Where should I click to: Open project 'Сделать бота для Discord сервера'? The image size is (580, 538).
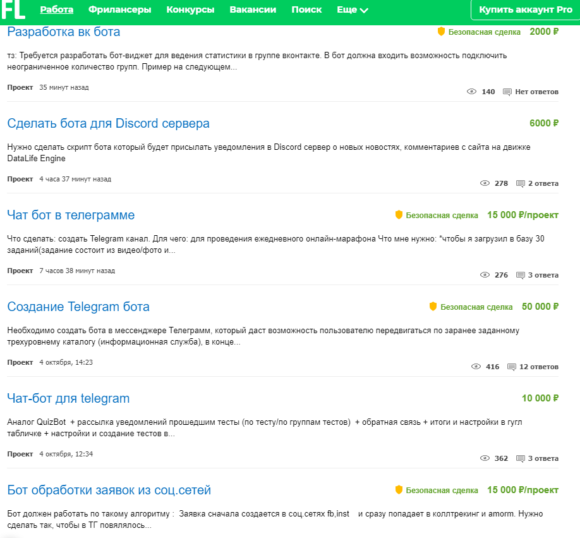click(x=109, y=123)
